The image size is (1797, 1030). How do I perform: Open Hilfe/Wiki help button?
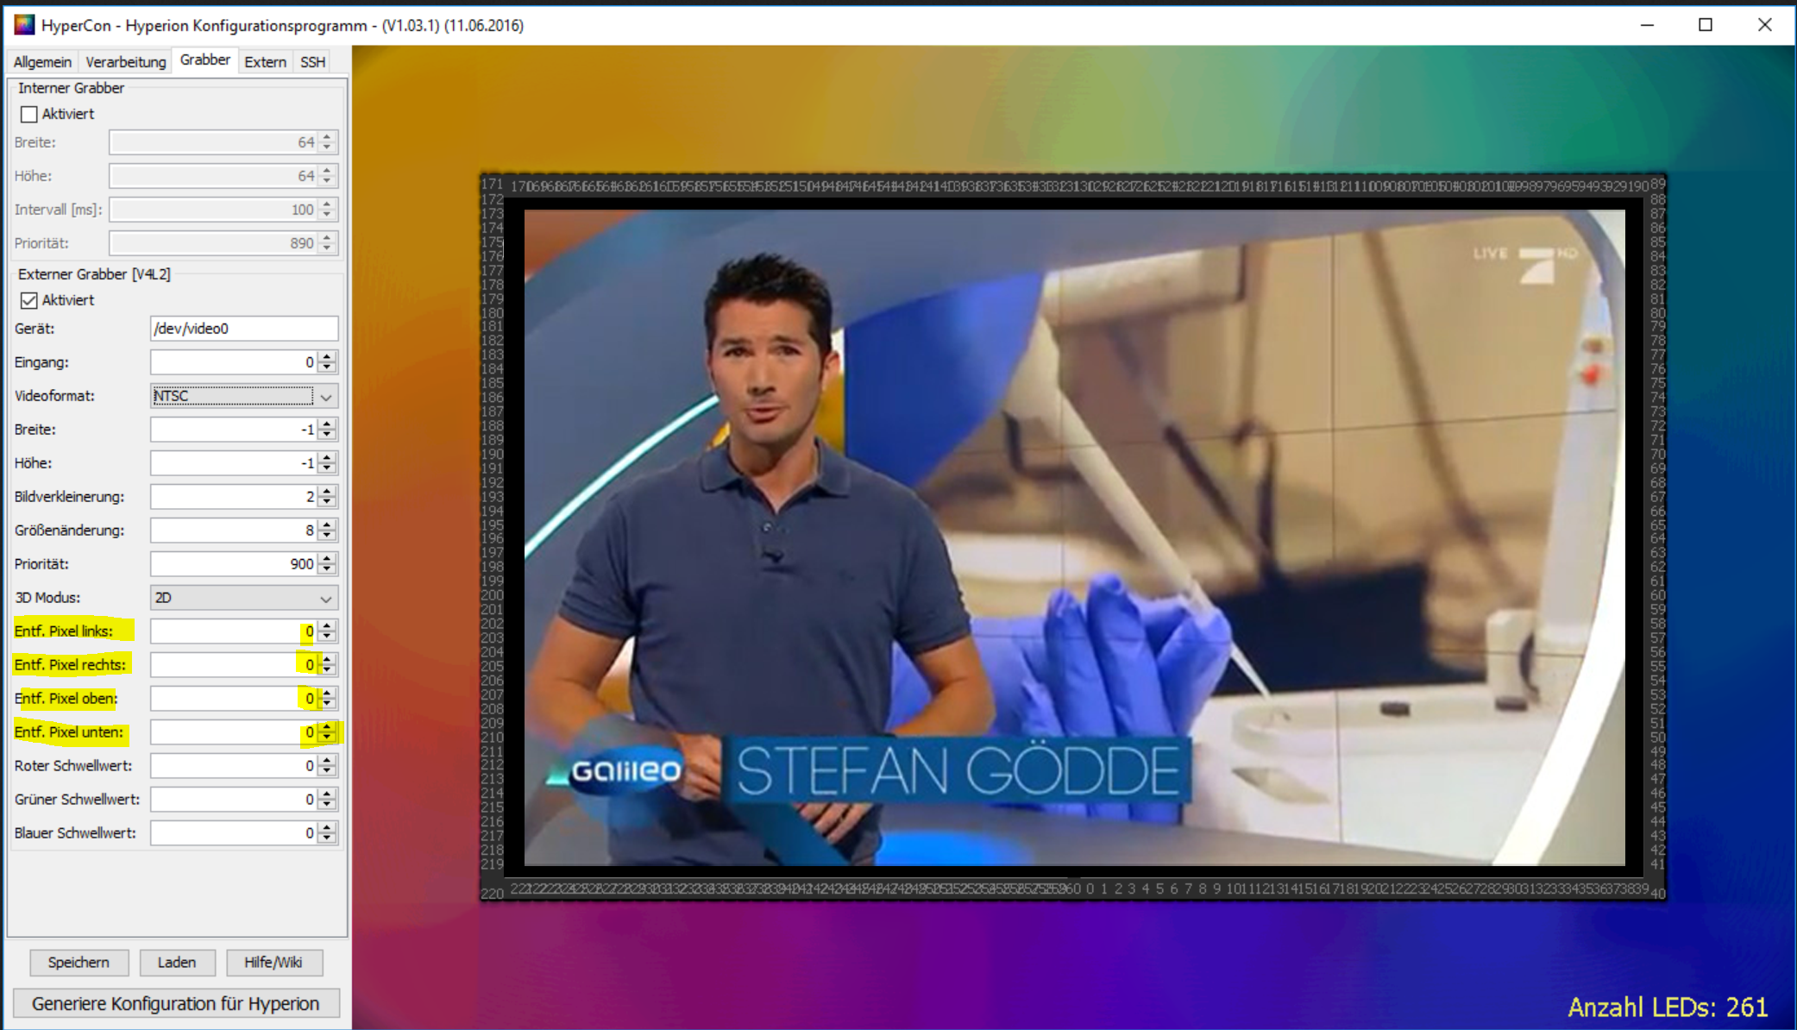273,963
